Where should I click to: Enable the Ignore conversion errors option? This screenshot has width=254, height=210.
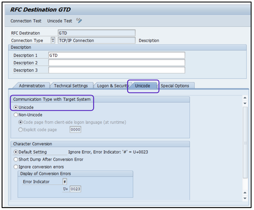click(x=16, y=167)
